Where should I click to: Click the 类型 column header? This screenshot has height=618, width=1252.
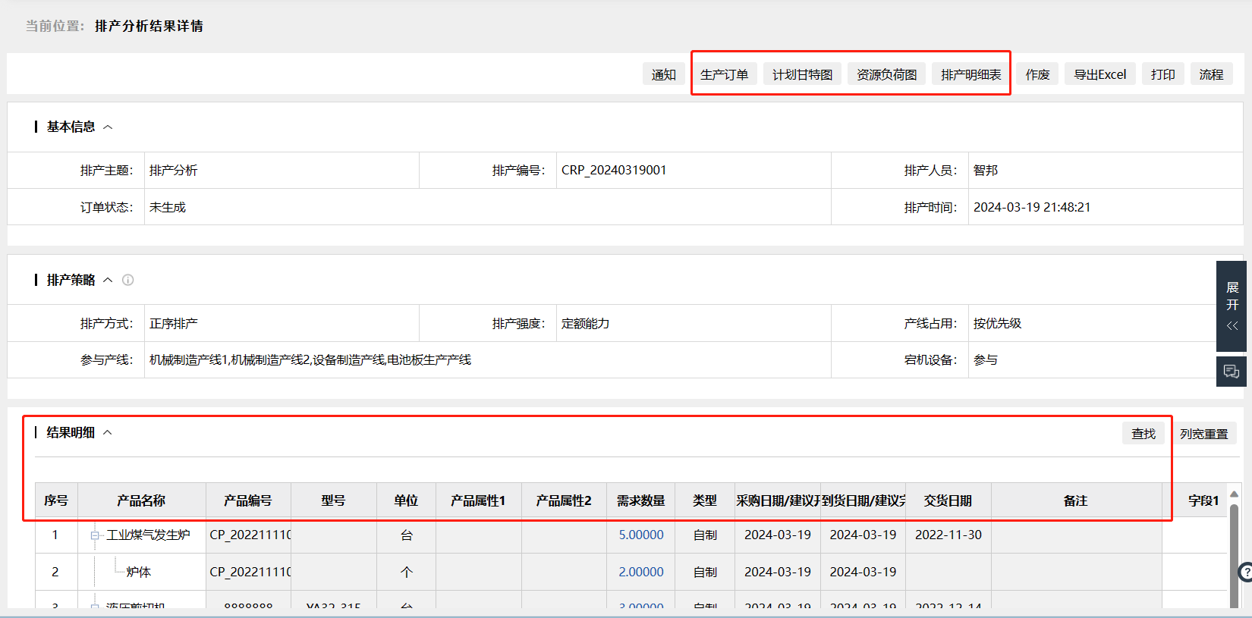point(705,500)
